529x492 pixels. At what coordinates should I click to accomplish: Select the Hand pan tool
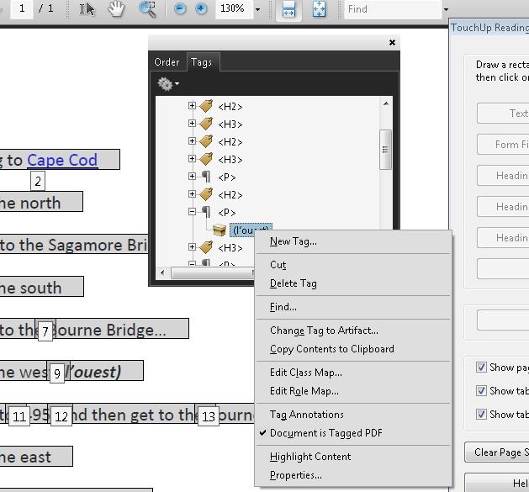pos(117,9)
